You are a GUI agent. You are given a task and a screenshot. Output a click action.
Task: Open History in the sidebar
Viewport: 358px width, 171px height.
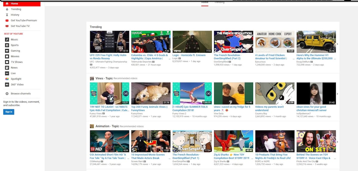(x=15, y=15)
